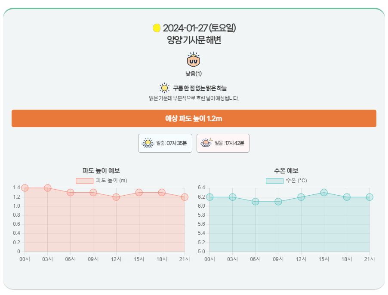This screenshot has height=295, width=388.
Task: Click the water temperature point at 15시
Action: click(324, 192)
